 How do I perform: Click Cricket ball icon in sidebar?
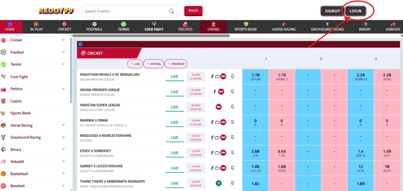pos(3,40)
